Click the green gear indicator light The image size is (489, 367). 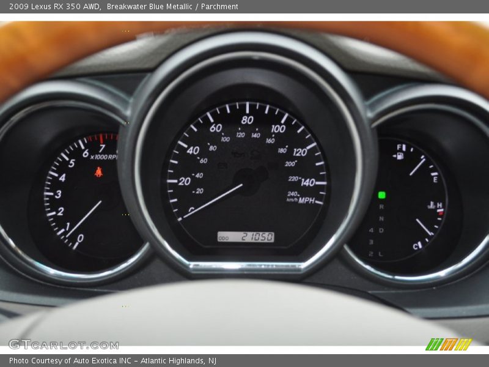pyautogui.click(x=381, y=195)
